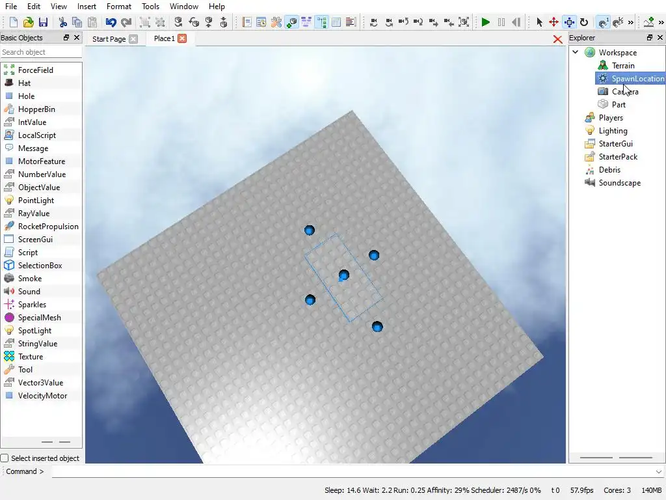
Task: Insert a PointLight object
Action: pos(36,201)
